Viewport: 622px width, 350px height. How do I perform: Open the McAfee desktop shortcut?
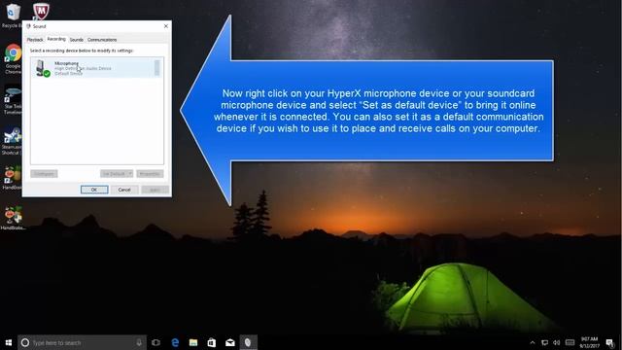(41, 12)
